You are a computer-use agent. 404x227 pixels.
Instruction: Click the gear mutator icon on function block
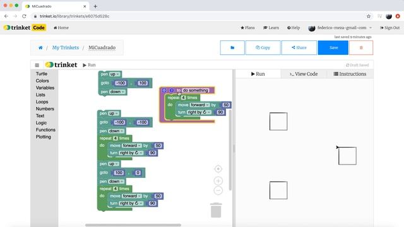(164, 90)
